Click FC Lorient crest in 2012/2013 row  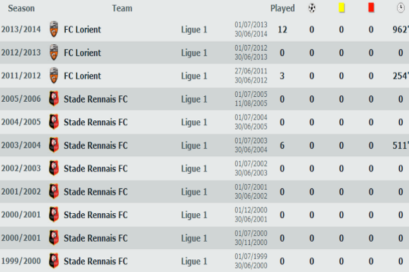pyautogui.click(x=54, y=53)
